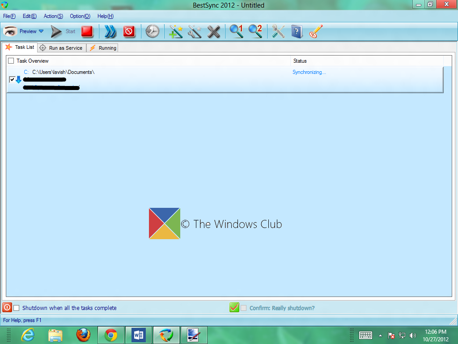The height and width of the screenshot is (344, 458).
Task: Toggle the Task Overview select-all checkbox
Action: [11, 61]
